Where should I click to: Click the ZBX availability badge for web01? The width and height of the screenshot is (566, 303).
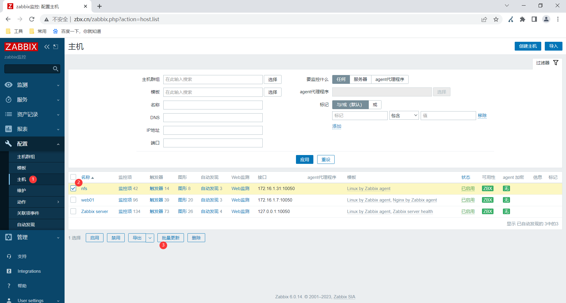click(488, 200)
